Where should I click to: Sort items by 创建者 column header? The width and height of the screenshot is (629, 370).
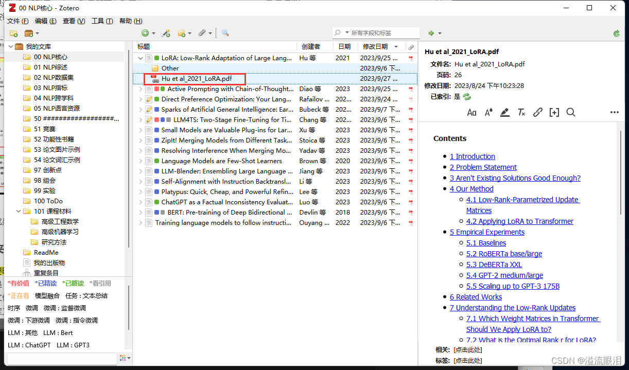(x=315, y=47)
